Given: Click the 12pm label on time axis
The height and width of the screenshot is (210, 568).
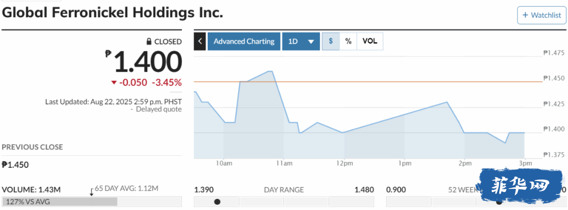Looking at the screenshot, I should click(x=344, y=164).
